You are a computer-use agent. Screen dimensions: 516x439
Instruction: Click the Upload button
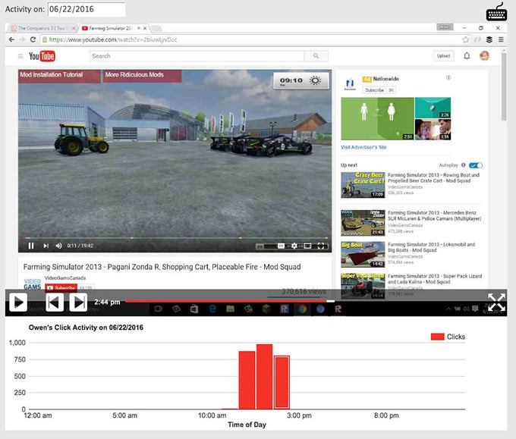click(x=443, y=56)
